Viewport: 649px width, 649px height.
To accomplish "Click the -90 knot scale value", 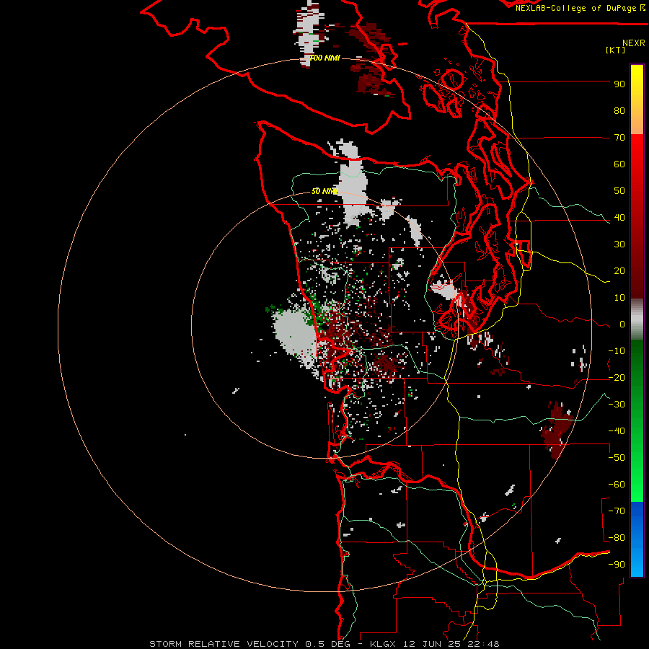I will click(617, 565).
